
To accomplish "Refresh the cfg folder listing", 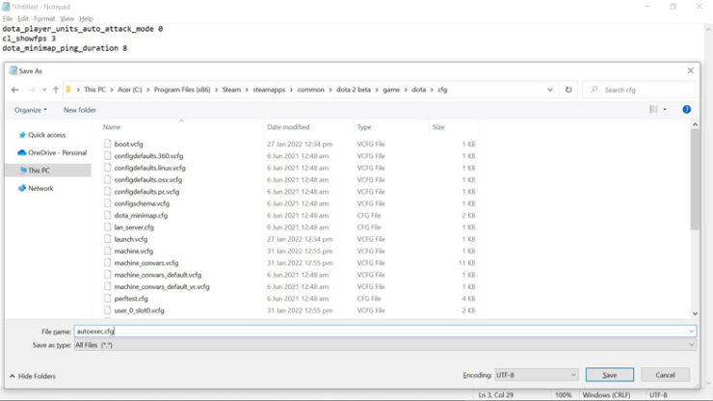I will (568, 90).
